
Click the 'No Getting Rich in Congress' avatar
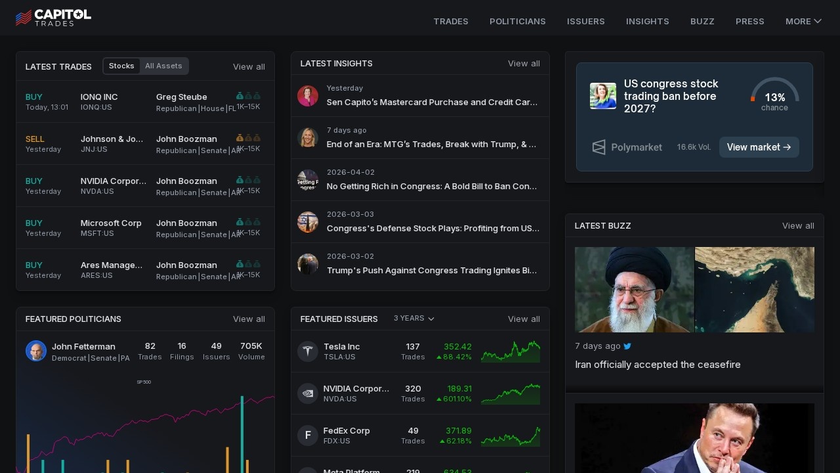pyautogui.click(x=308, y=180)
